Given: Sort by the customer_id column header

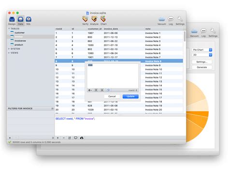Looking at the screenshot, I should (95, 29).
